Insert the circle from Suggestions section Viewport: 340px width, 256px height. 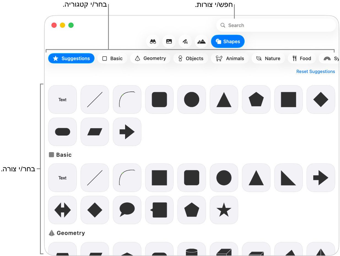(x=192, y=99)
